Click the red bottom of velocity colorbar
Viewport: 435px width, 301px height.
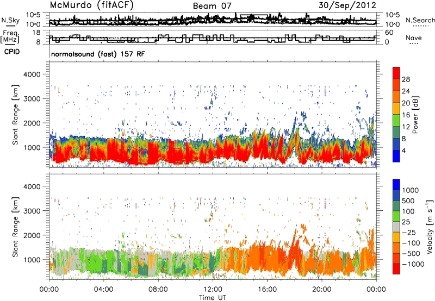point(396,269)
